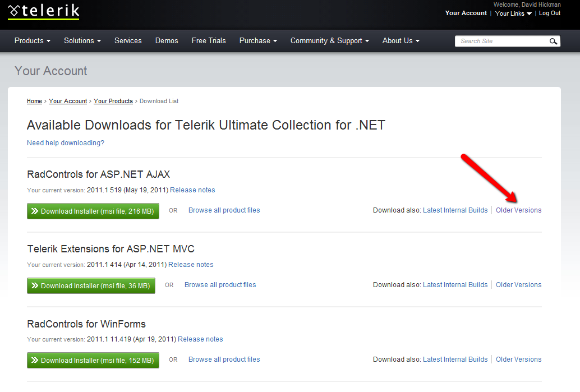The image size is (580, 392).
Task: Click version text 2011.1 519 (May 19, 2011)
Action: 128,190
